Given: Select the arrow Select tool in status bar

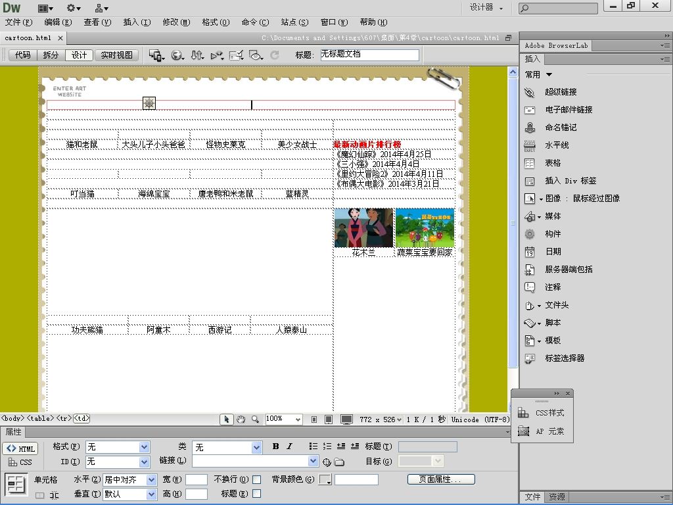Looking at the screenshot, I should (227, 420).
